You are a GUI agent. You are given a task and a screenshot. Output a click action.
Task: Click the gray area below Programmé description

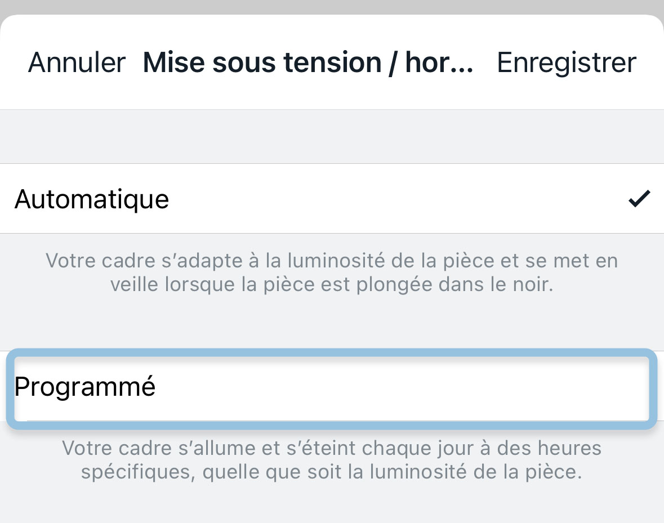332,505
